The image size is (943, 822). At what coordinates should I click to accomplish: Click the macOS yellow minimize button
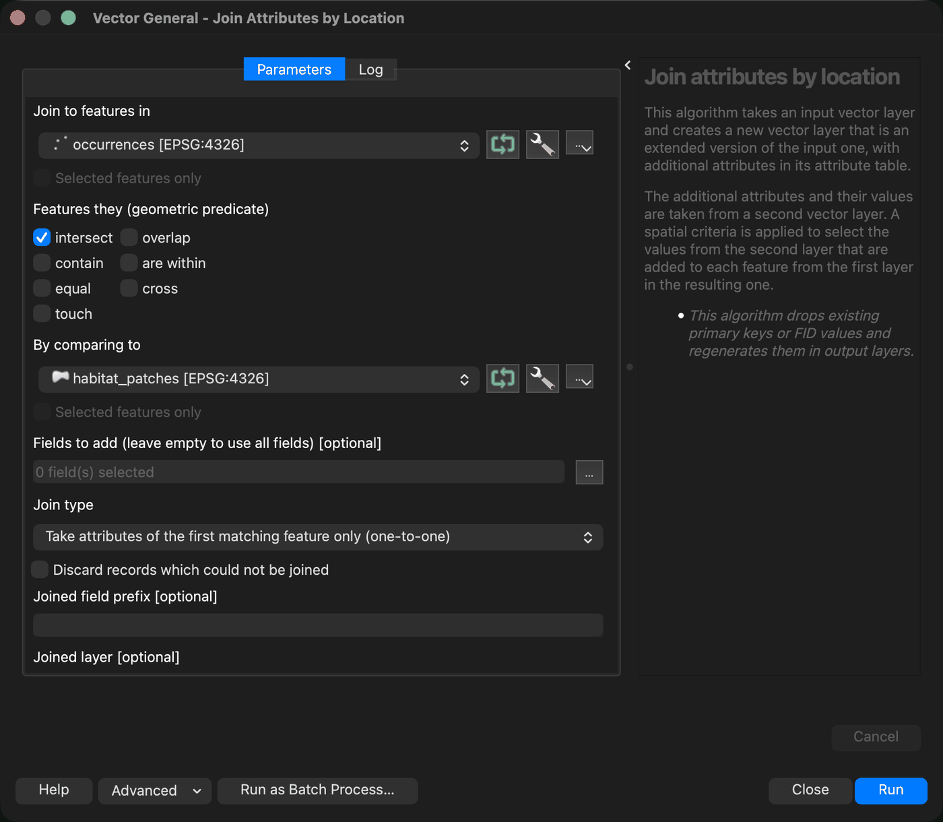click(x=43, y=18)
